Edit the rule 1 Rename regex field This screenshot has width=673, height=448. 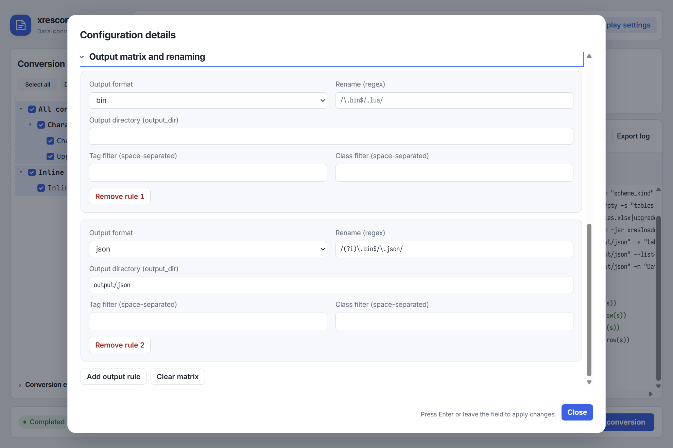pyautogui.click(x=454, y=100)
